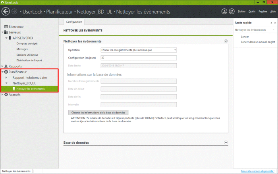Click the Serveurs icon in tree
This screenshot has width=278, height=174.
[6, 32]
